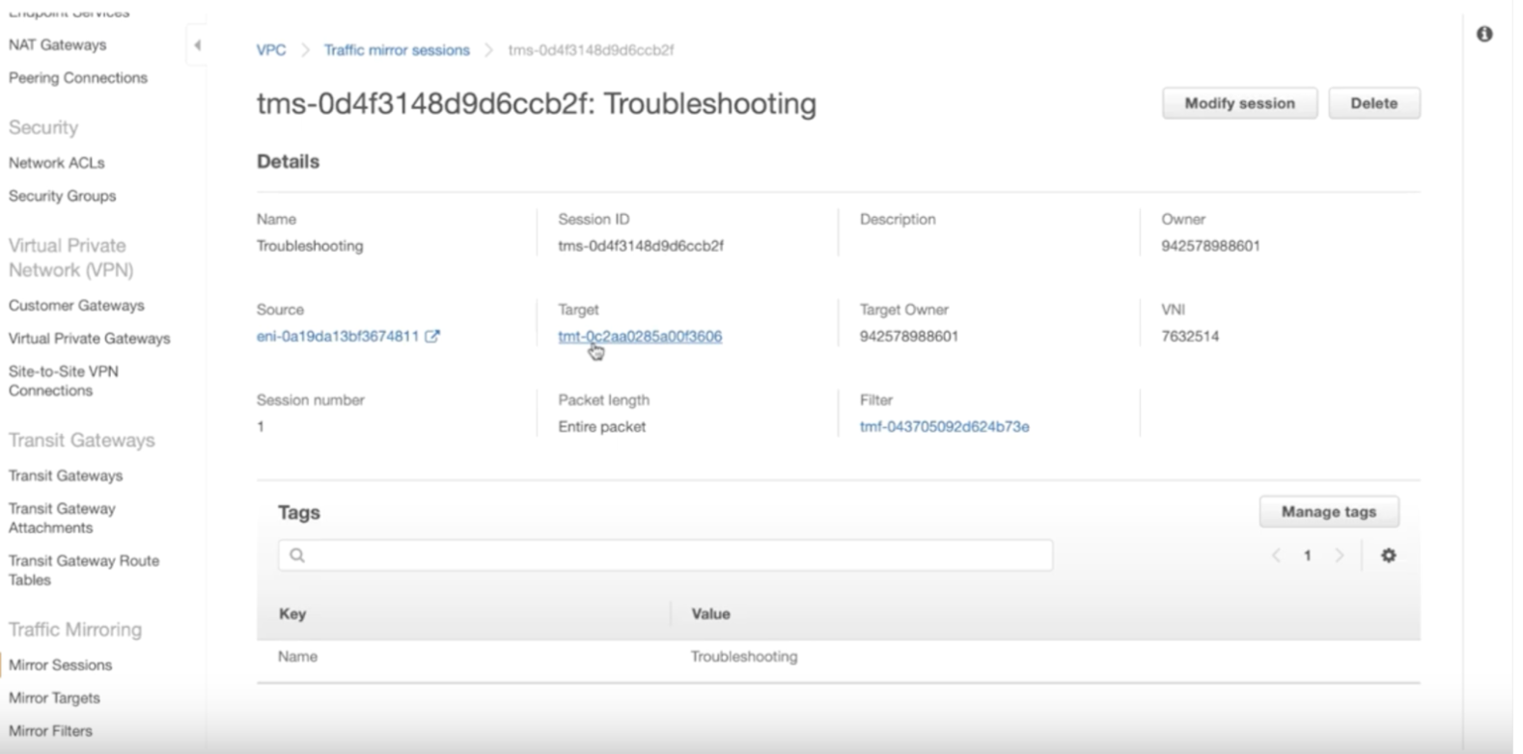
Task: Open NAT Gateways in sidebar
Action: 58,45
